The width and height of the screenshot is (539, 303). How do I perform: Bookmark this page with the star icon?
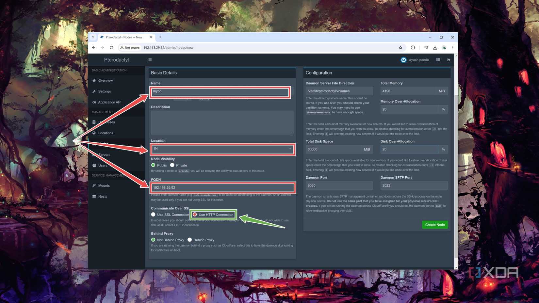[x=400, y=48]
